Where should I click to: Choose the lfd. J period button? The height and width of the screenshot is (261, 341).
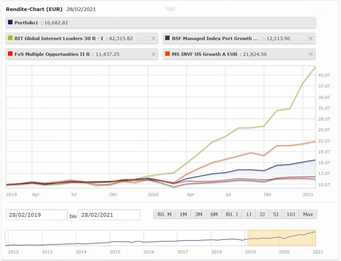click(232, 214)
